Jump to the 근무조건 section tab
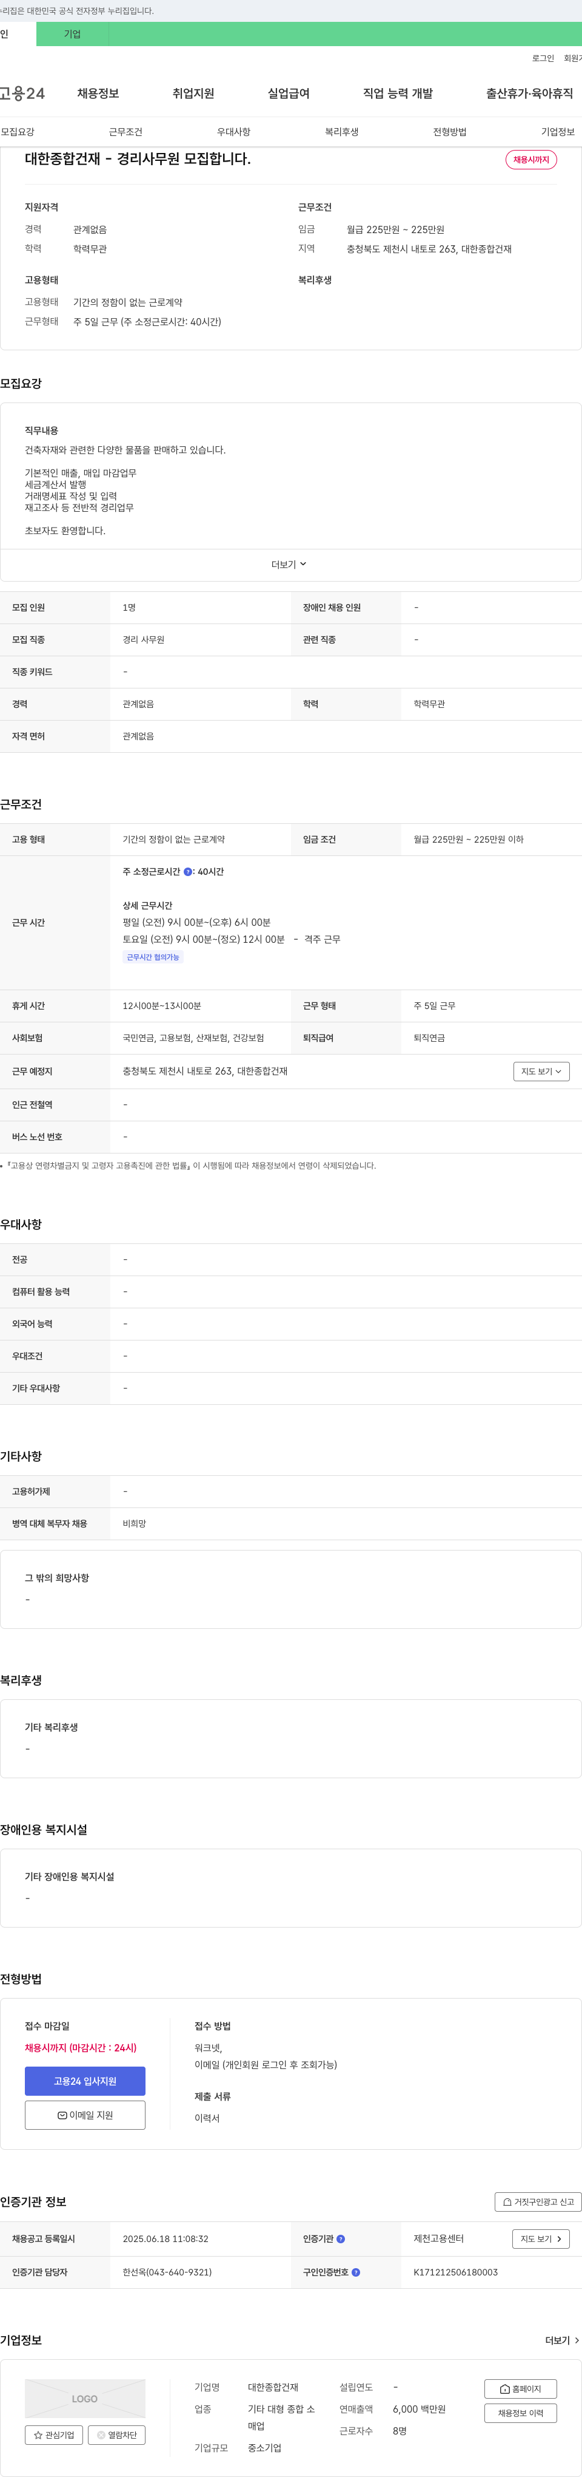The height and width of the screenshot is (2477, 582). tap(125, 132)
